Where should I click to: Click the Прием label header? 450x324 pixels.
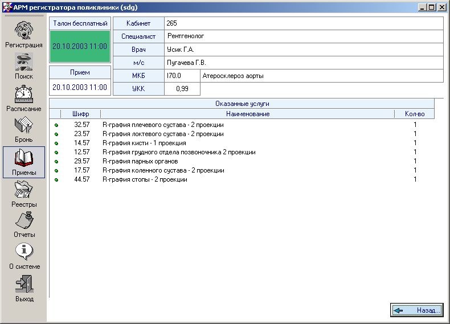coord(80,72)
